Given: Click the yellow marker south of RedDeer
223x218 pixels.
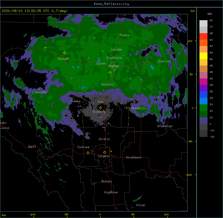Looking at the screenshot, I should (x=110, y=73).
